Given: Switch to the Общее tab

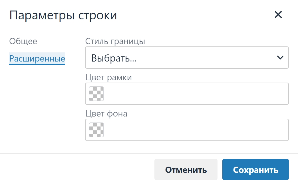Looking at the screenshot, I should click(23, 41).
